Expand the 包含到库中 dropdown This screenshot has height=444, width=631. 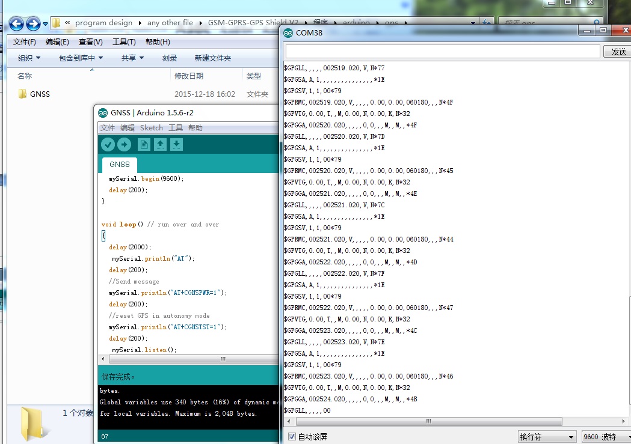coord(81,58)
